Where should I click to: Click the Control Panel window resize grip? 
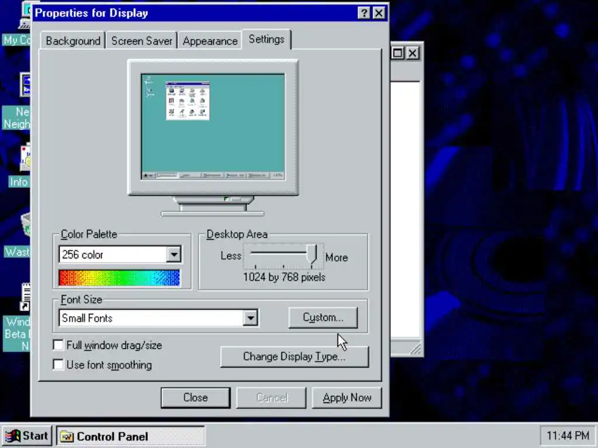415,349
